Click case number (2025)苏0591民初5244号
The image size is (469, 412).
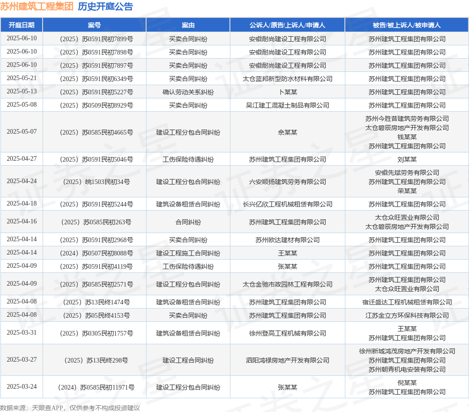[x=96, y=204]
